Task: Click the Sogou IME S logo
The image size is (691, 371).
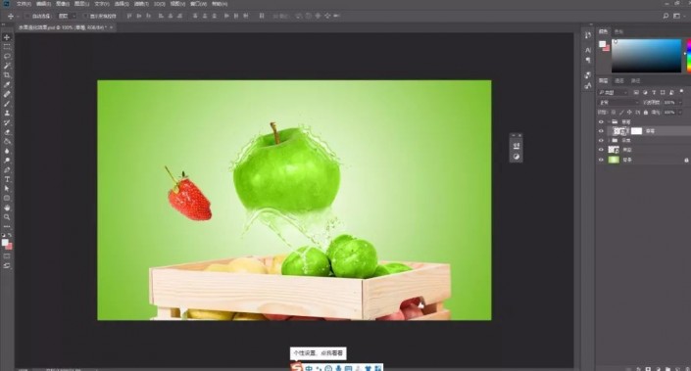Action: pos(297,367)
